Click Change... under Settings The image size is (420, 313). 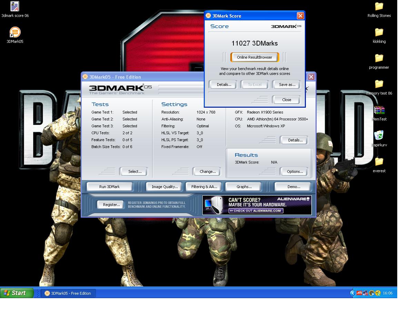pos(208,172)
